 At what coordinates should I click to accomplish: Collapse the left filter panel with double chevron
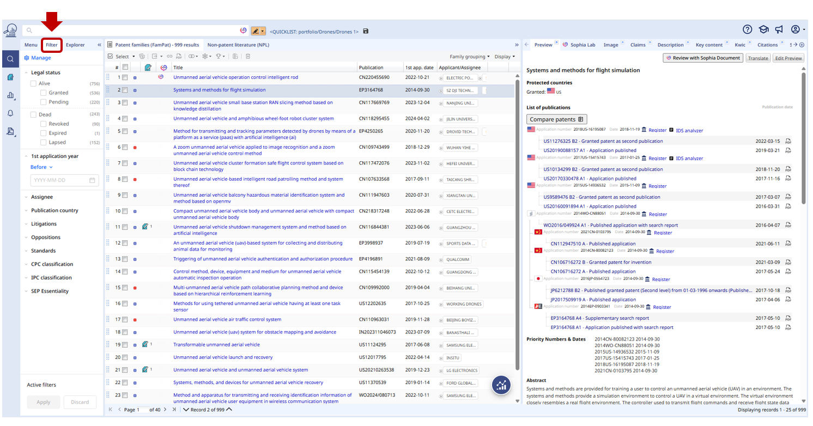(x=99, y=45)
